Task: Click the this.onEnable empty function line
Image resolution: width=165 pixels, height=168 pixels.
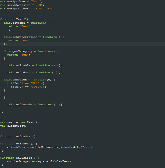Action: pyautogui.click(x=35, y=65)
